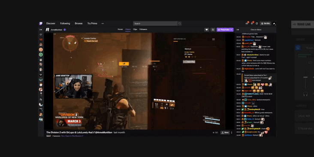Open the three-dot video options menu

click(x=232, y=133)
